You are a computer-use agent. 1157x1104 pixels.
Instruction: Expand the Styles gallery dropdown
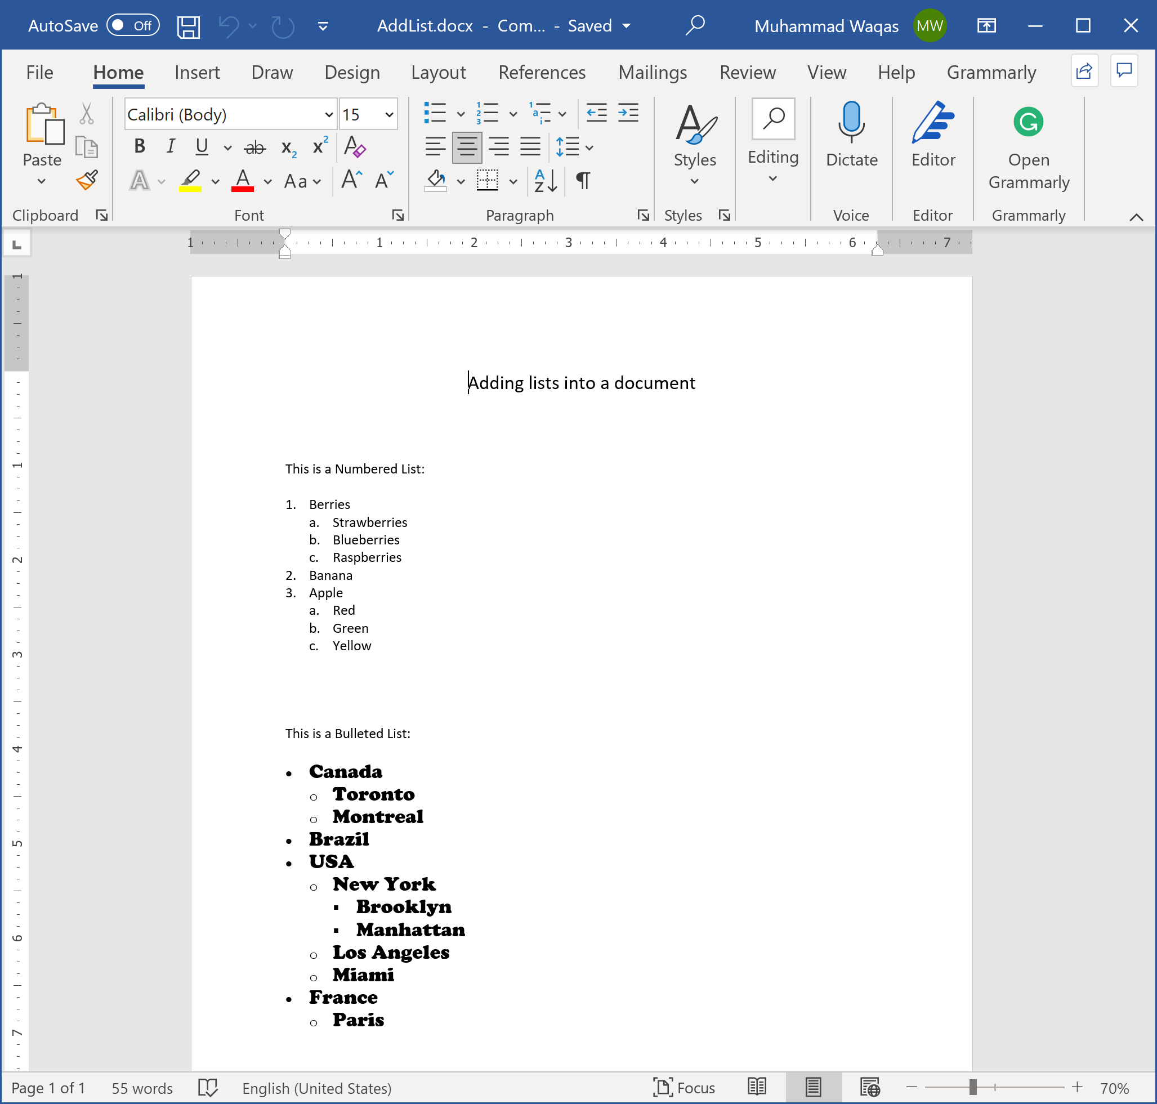coord(694,181)
